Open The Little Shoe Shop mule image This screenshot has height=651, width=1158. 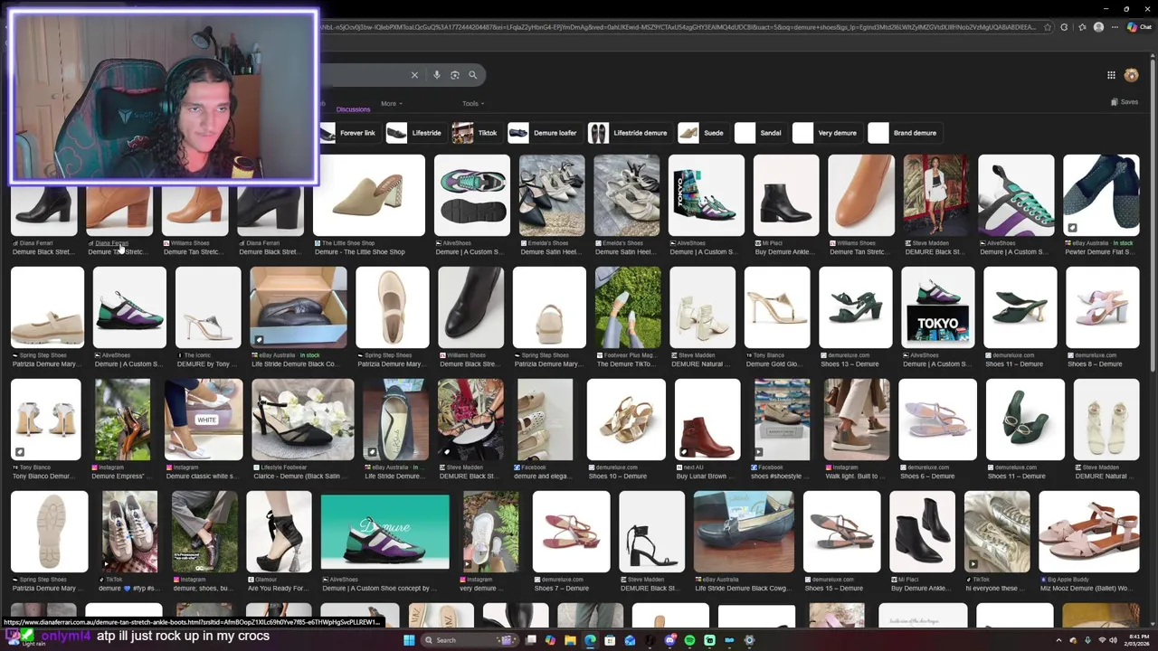369,195
